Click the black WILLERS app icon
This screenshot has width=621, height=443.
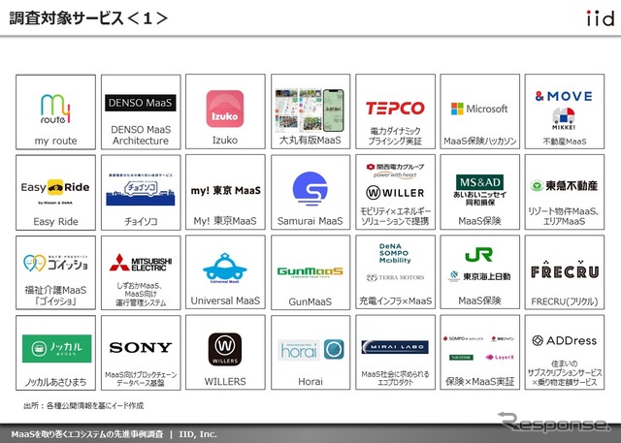click(225, 349)
